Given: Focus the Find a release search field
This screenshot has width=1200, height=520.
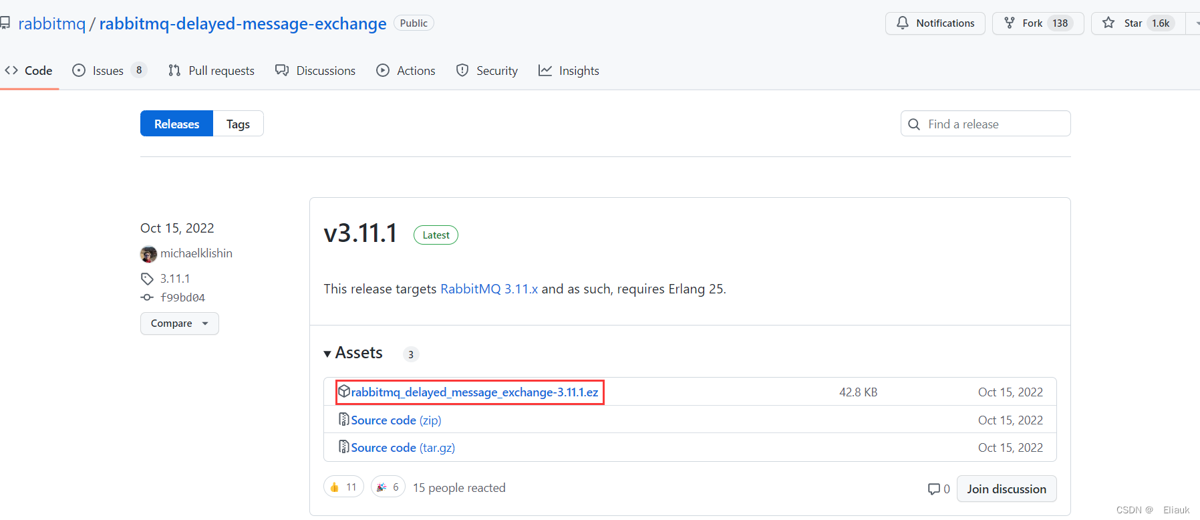Looking at the screenshot, I should pos(986,124).
